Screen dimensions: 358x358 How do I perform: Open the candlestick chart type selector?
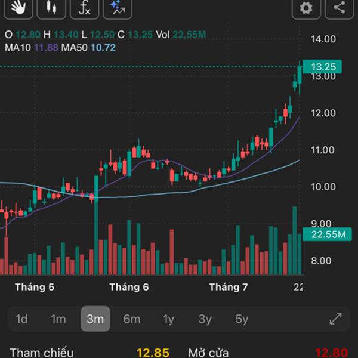pyautogui.click(x=51, y=8)
